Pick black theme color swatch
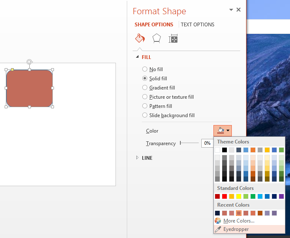Screen dimensions: 290x238 (x=225, y=150)
